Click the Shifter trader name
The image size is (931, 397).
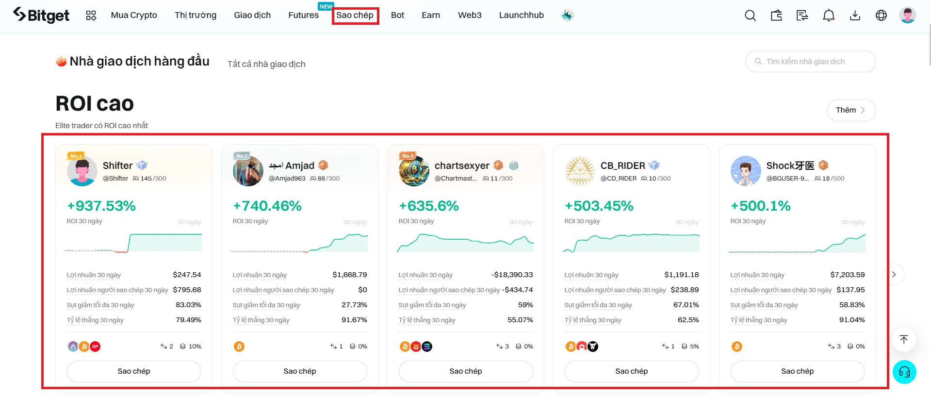[x=117, y=165]
